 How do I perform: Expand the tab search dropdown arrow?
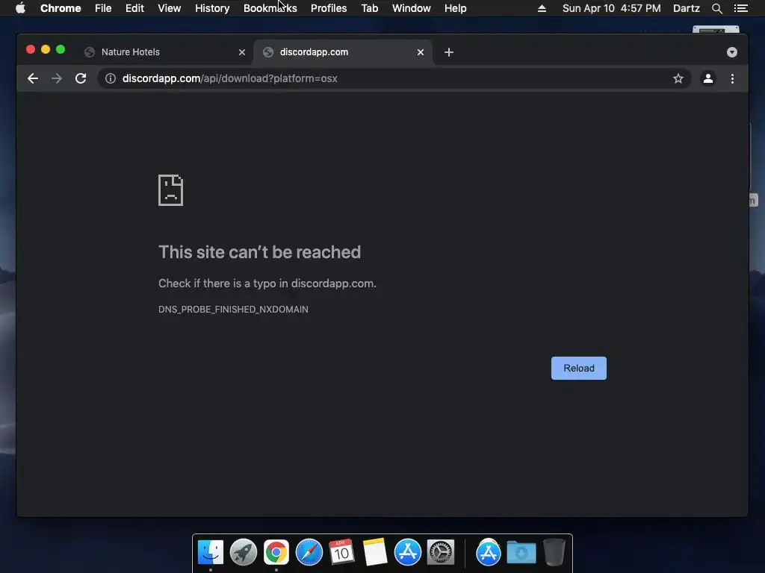click(732, 52)
